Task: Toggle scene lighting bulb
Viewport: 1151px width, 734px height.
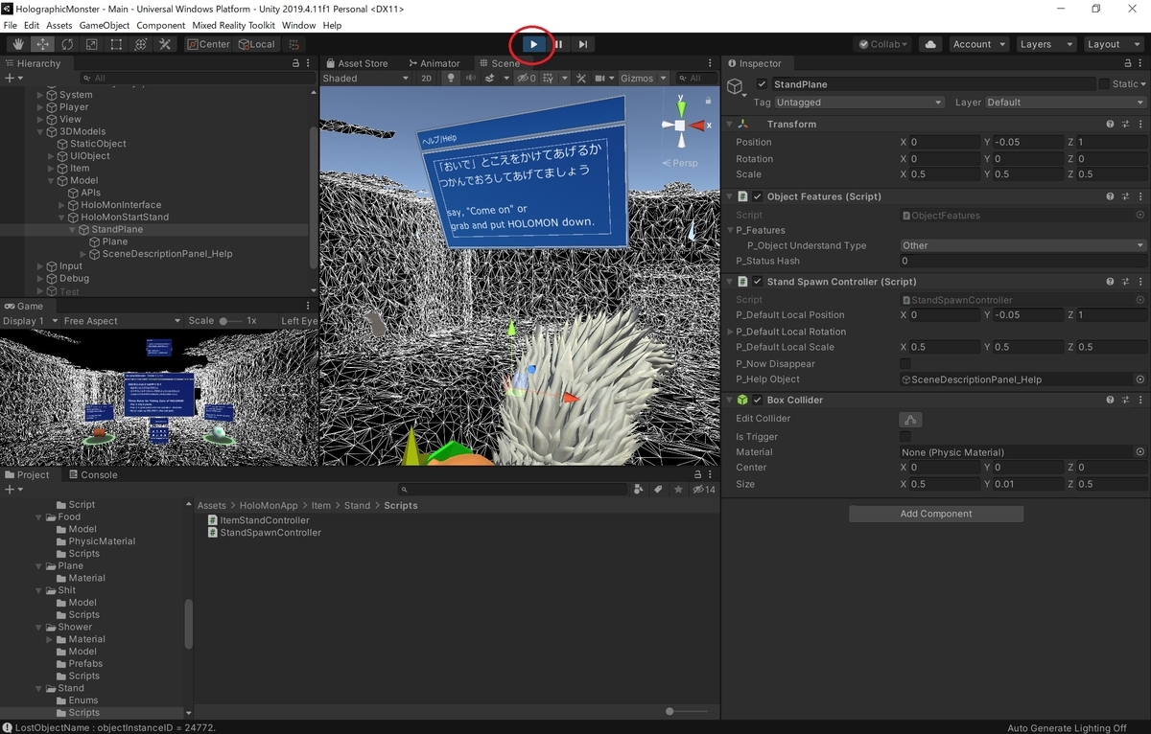Action: coord(450,79)
